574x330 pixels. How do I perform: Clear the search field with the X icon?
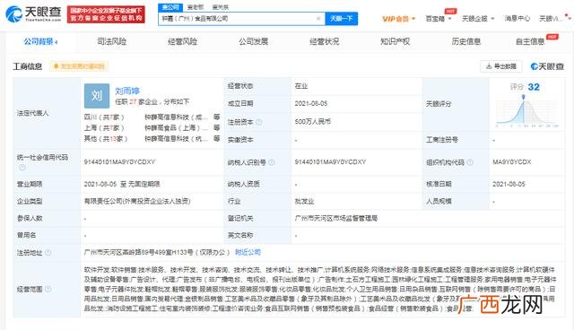click(318, 19)
